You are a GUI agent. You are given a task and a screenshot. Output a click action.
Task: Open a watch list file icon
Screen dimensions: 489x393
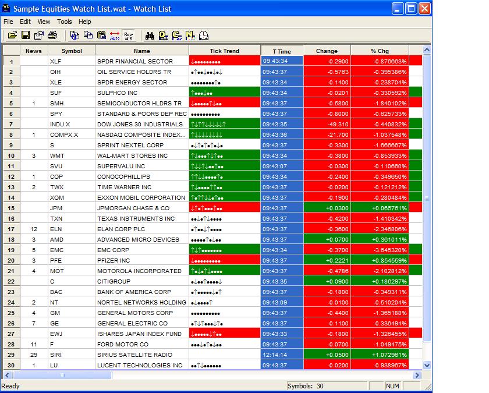click(x=12, y=36)
